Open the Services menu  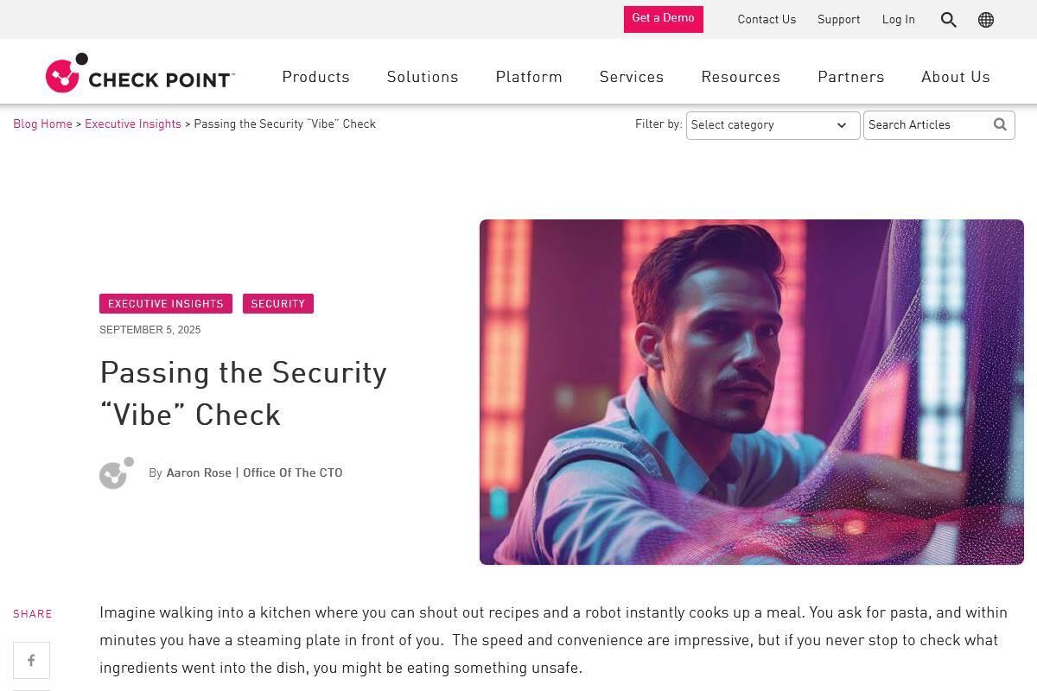click(x=632, y=77)
